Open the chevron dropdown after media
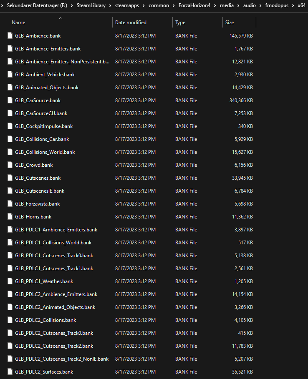This screenshot has height=379, width=308. click(238, 5)
